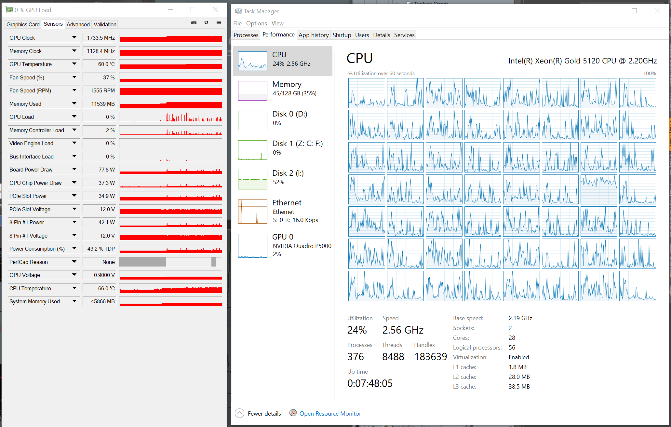Open the Startup tab
Screen dimensions: 671x427
342,35
